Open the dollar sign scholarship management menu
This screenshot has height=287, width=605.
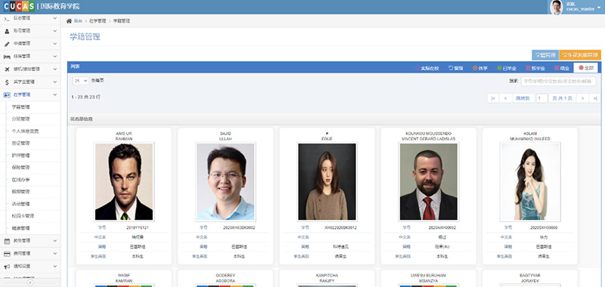[30, 82]
